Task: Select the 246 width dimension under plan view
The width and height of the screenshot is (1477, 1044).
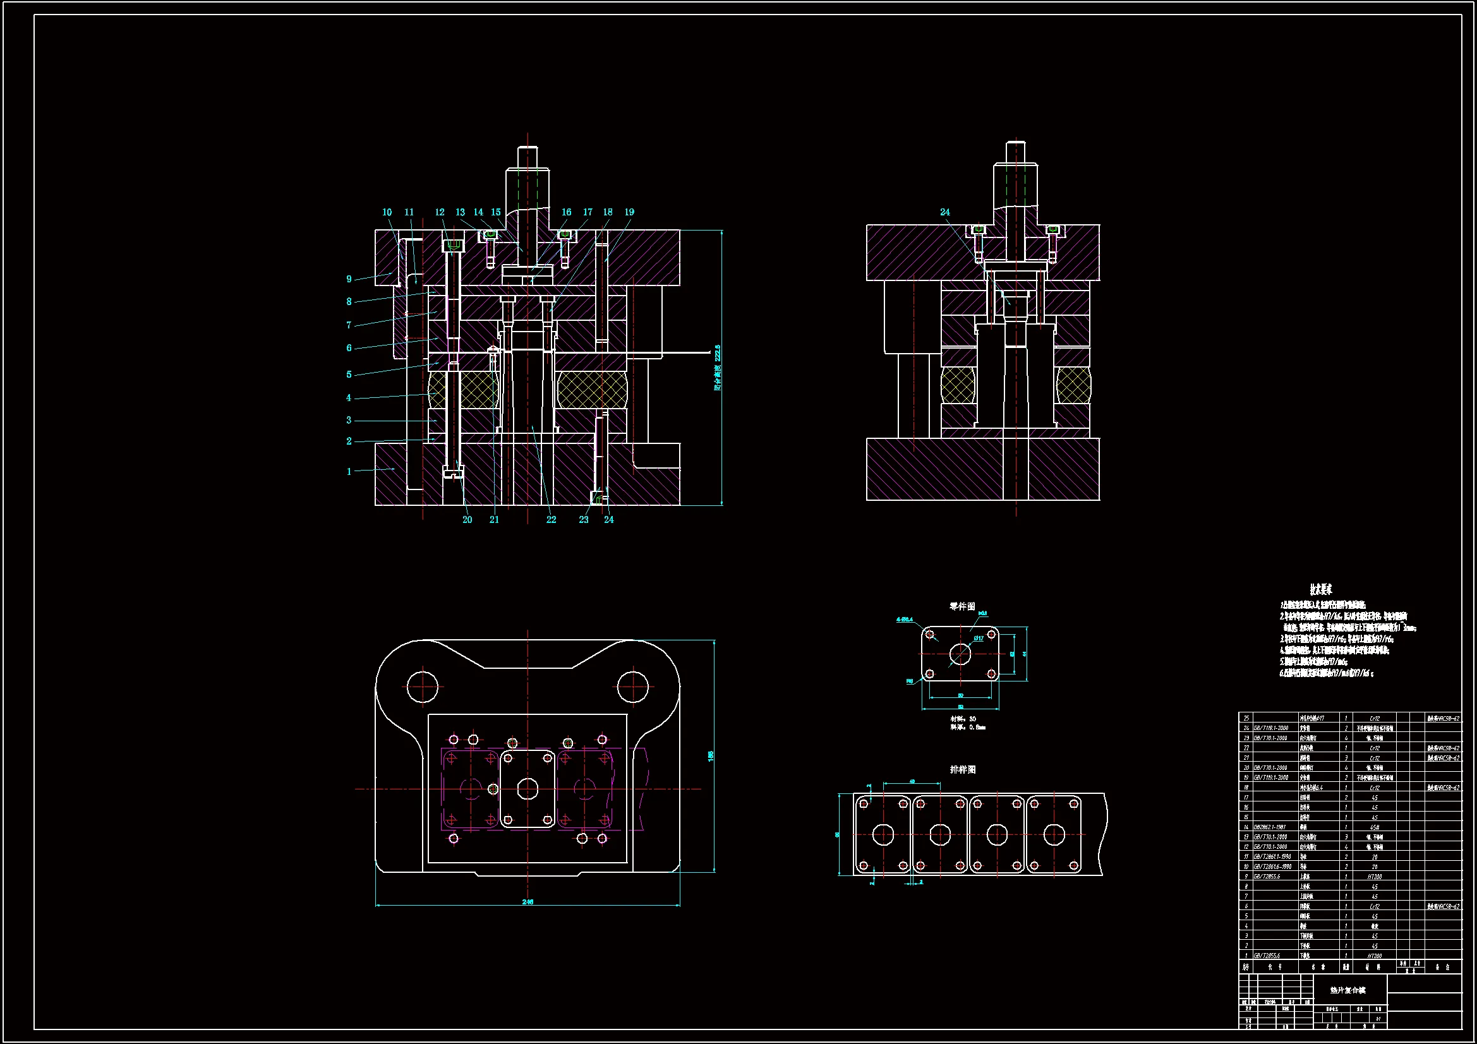Action: (x=527, y=902)
